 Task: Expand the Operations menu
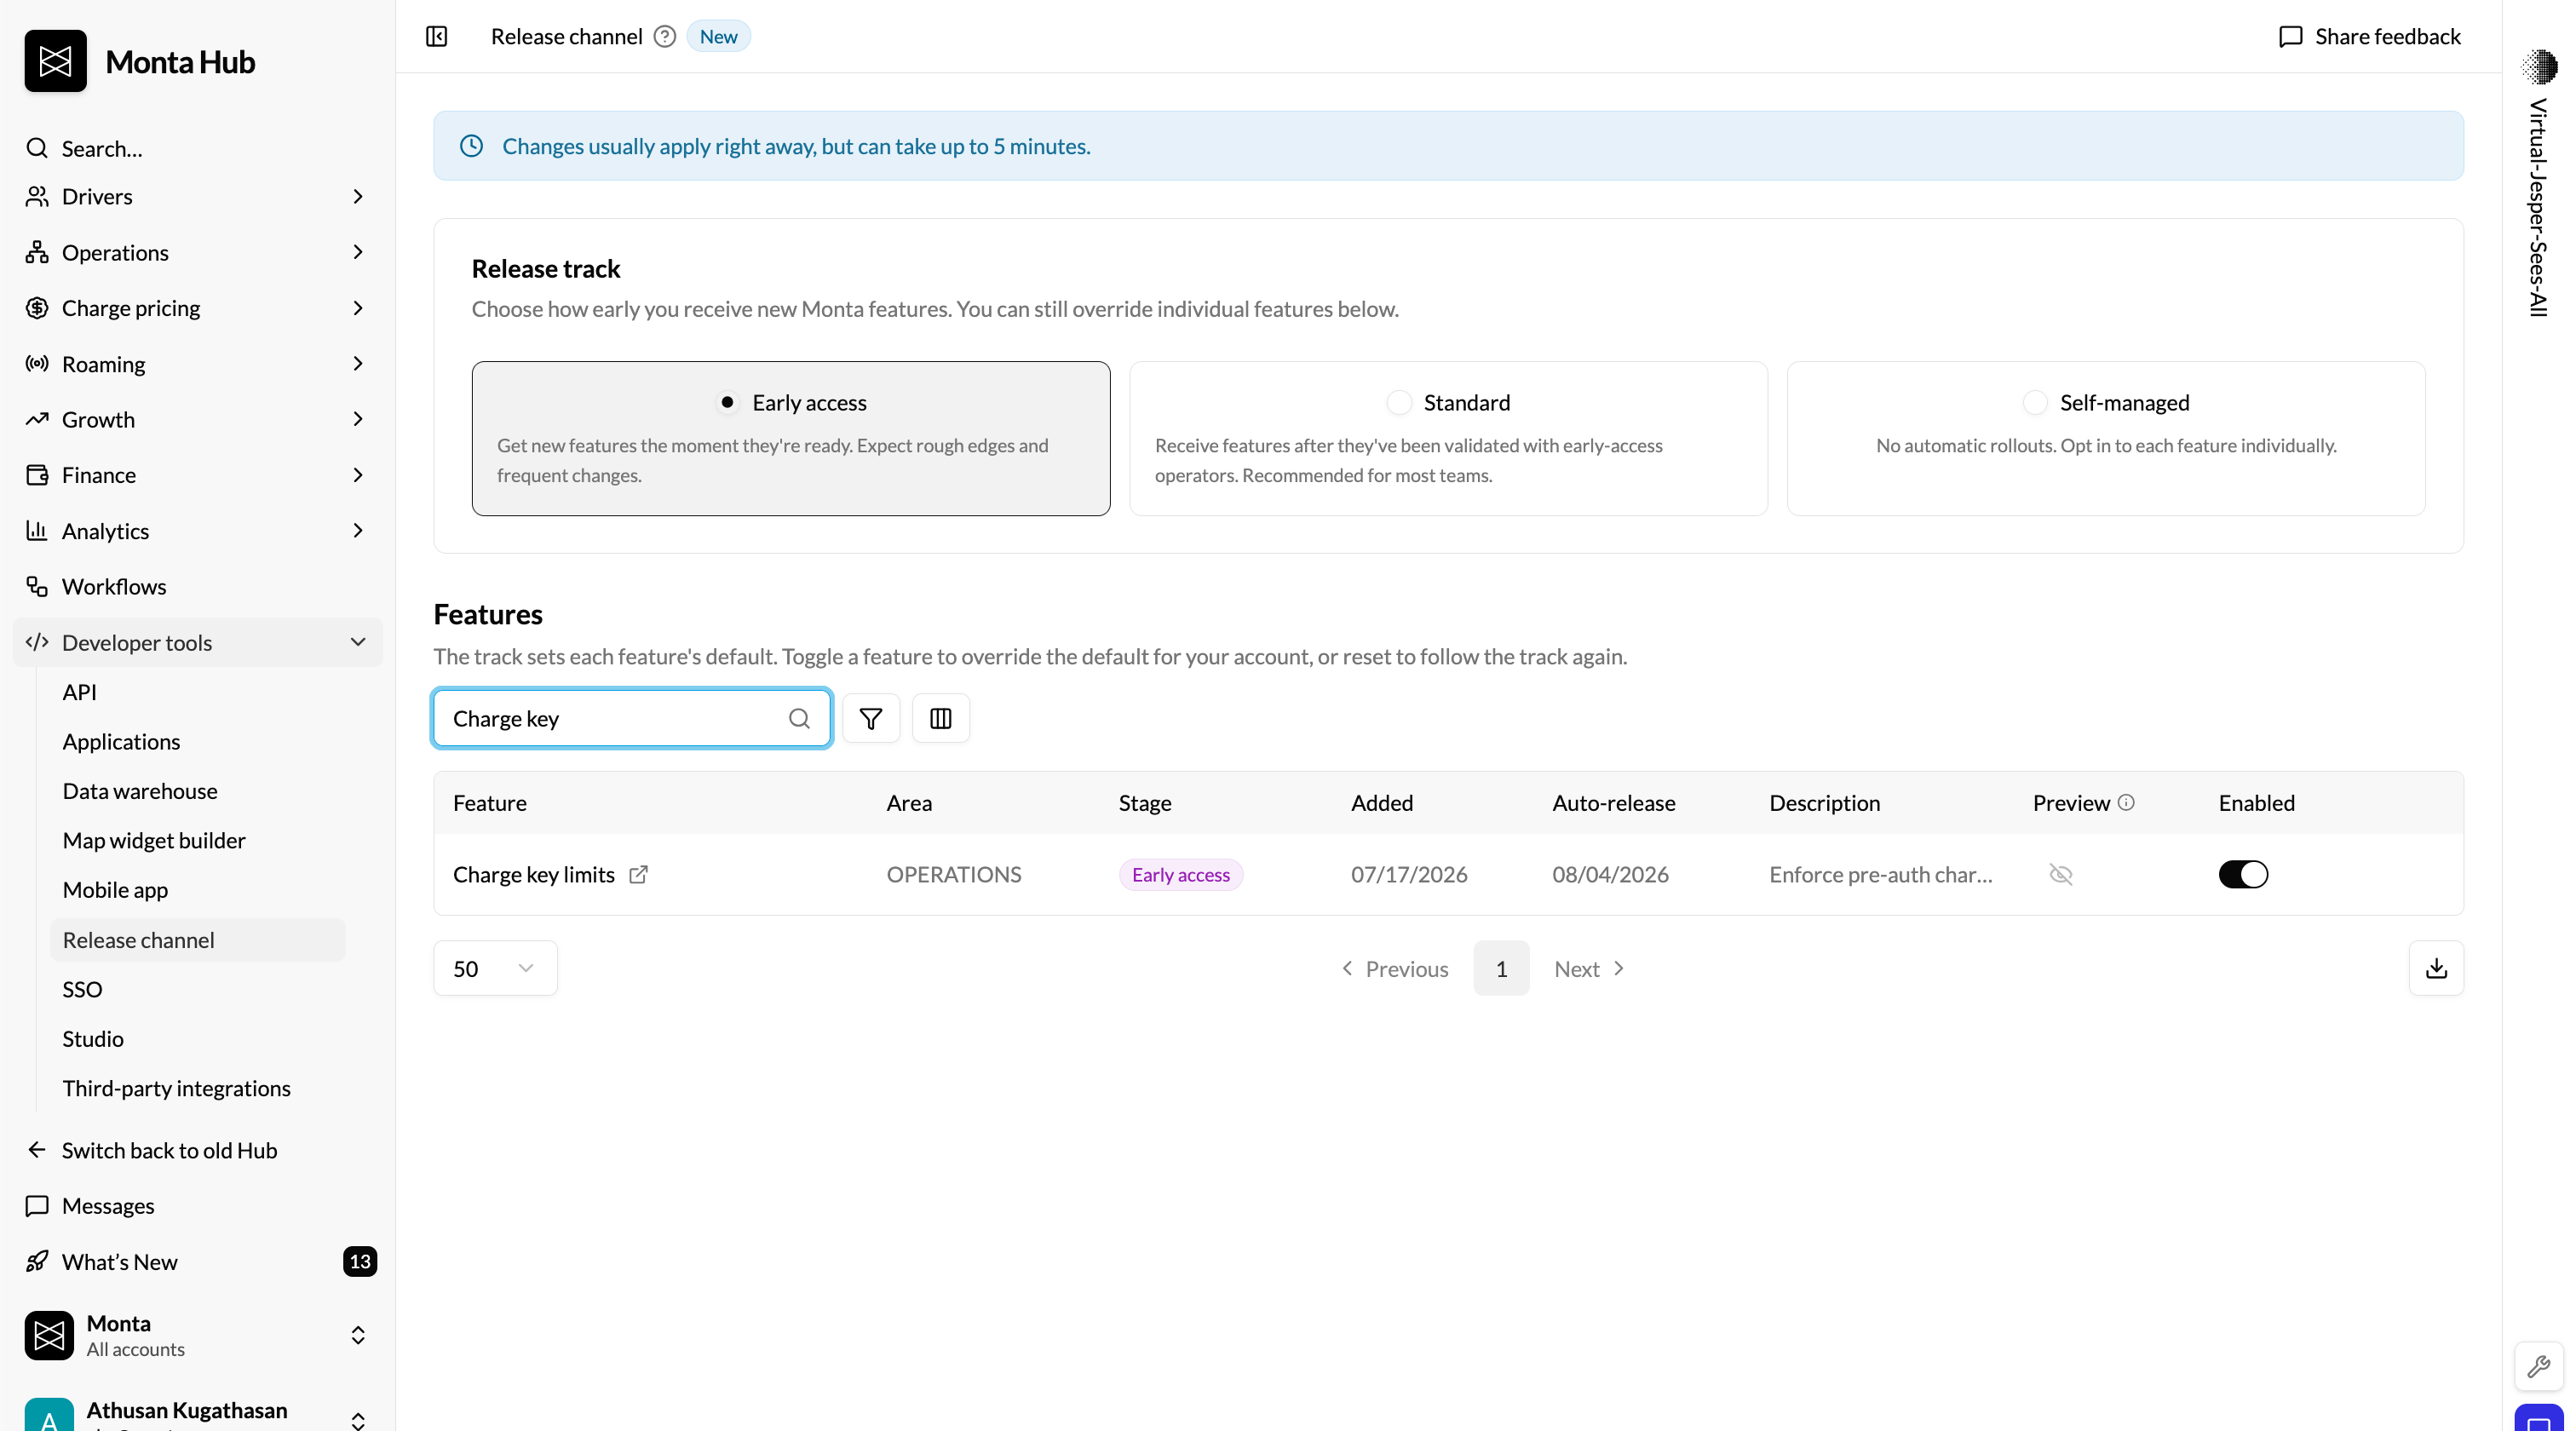click(197, 252)
